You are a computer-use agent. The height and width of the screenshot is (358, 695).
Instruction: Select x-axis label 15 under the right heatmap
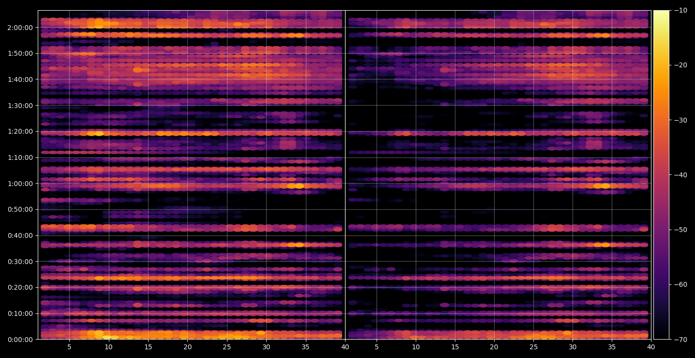(x=455, y=347)
